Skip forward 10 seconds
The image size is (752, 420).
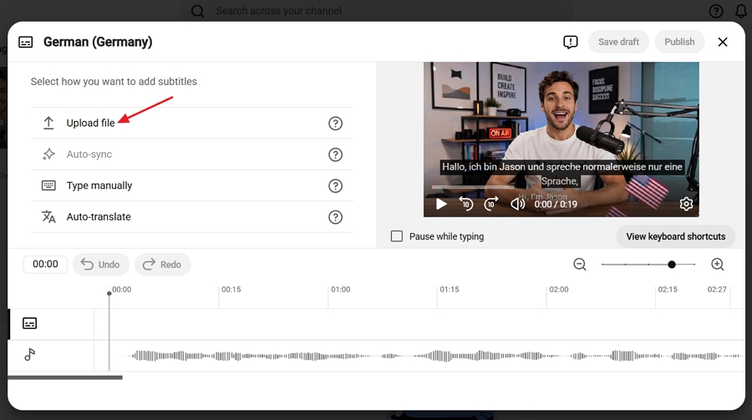tap(491, 204)
